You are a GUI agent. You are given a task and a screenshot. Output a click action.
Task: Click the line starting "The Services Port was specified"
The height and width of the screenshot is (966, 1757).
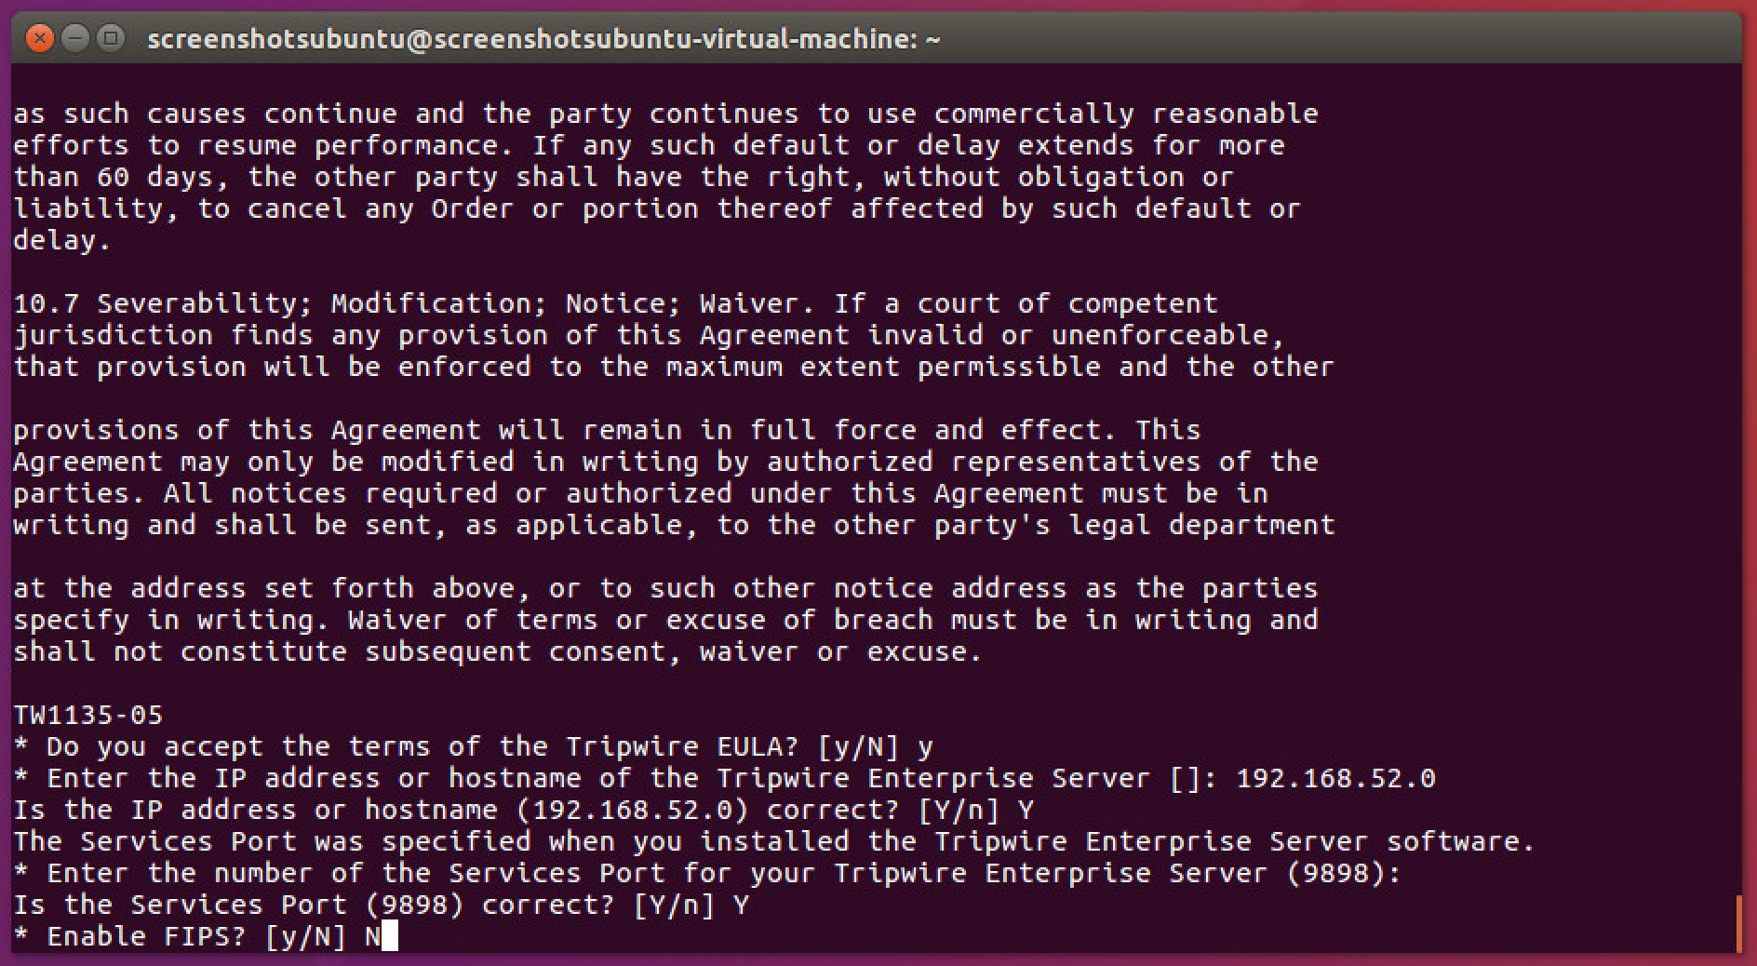[772, 841]
